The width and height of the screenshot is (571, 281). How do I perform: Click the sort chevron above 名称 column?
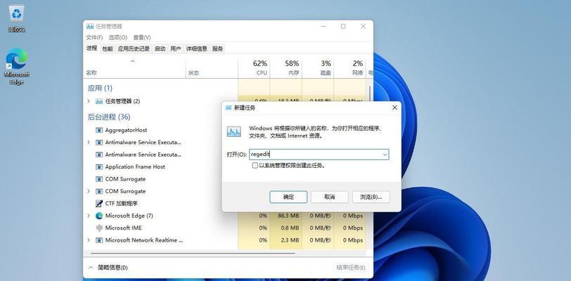(x=132, y=61)
